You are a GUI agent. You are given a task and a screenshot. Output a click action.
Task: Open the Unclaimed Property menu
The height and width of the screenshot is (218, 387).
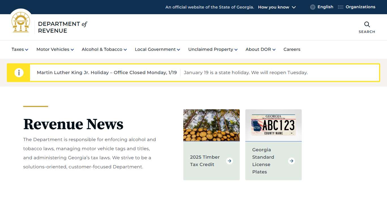click(x=211, y=49)
